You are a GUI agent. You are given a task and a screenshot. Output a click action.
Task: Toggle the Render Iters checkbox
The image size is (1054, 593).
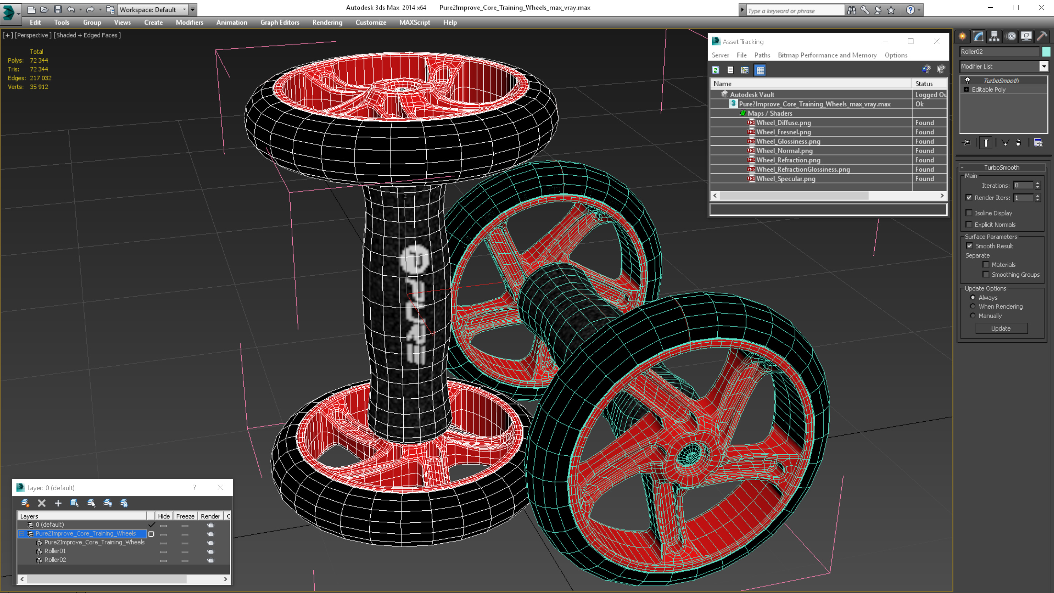[x=968, y=197]
